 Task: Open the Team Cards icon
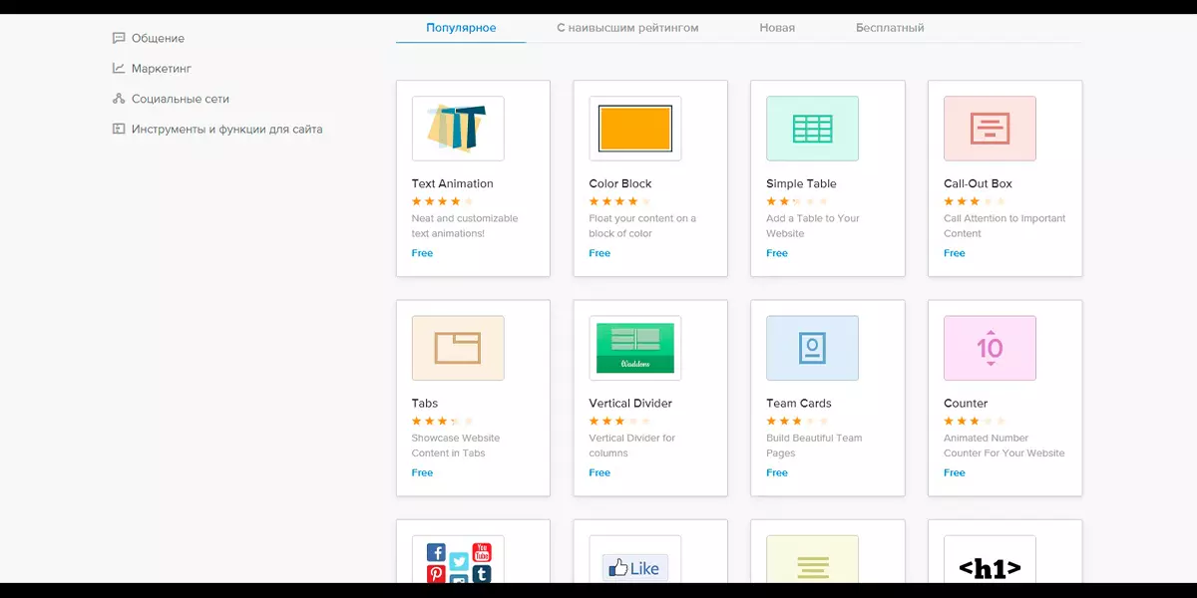(812, 348)
